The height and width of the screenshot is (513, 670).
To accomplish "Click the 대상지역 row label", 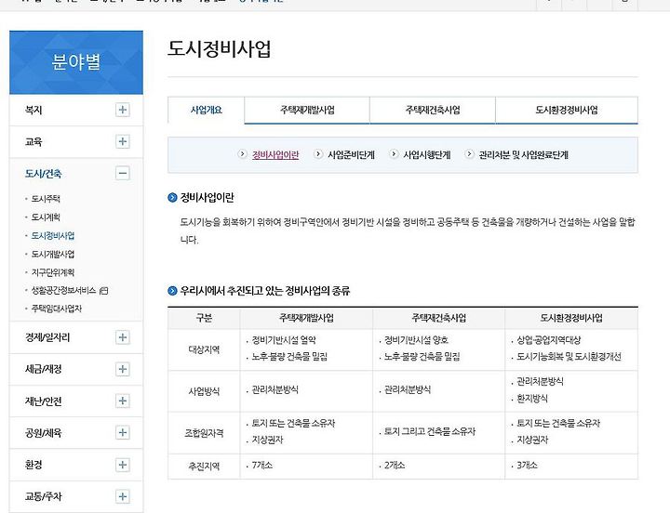I will coord(204,349).
